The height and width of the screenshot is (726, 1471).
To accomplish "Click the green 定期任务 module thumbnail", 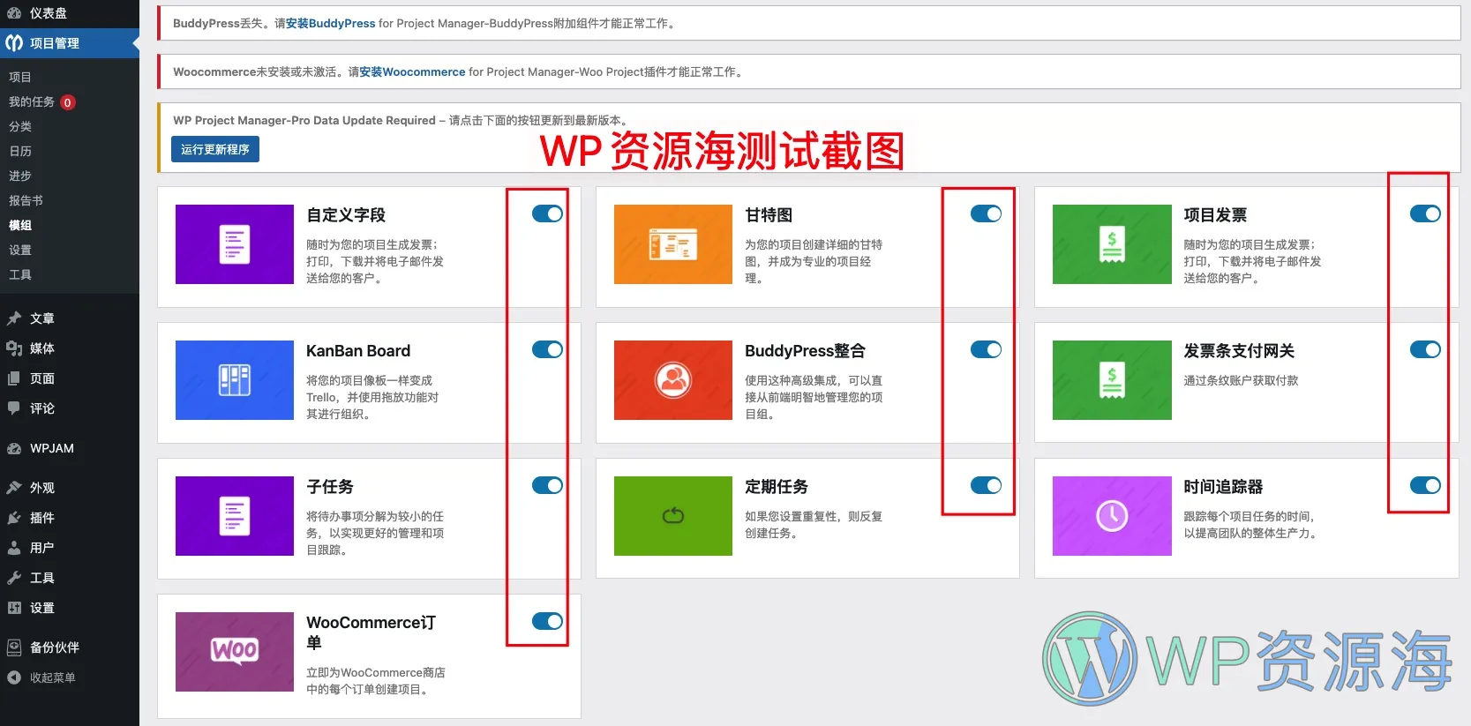I will pyautogui.click(x=673, y=516).
